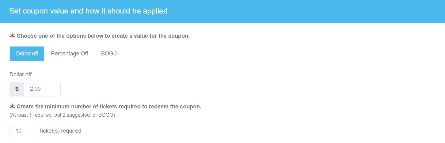Click the "Ticket(s) required" label
The image size is (445, 143).
[60, 131]
